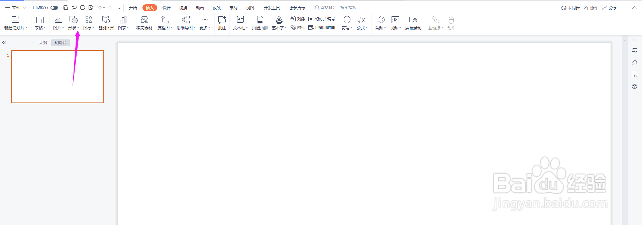The height and width of the screenshot is (225, 642).
Task: Open Docer materials (稻壳素材)
Action: pyautogui.click(x=144, y=23)
